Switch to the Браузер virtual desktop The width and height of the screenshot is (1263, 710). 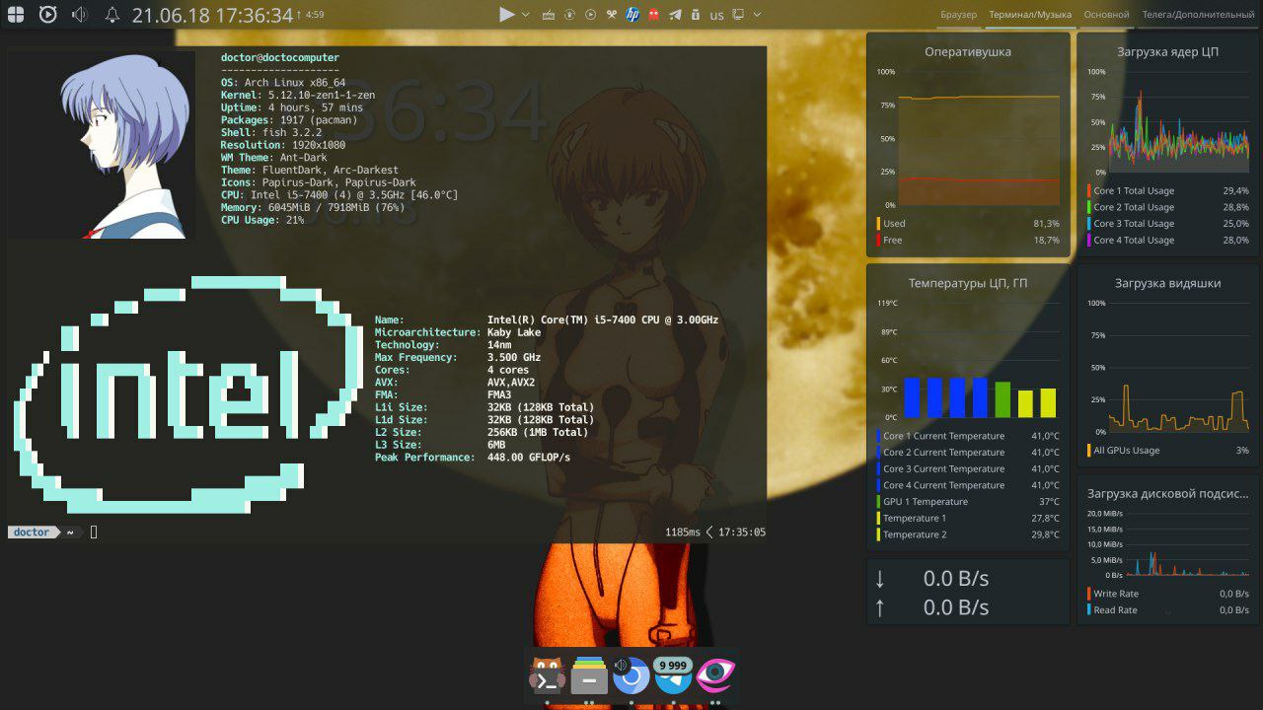[958, 15]
